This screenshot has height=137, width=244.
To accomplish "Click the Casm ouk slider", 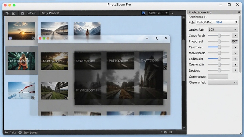I will [x=219, y=47].
